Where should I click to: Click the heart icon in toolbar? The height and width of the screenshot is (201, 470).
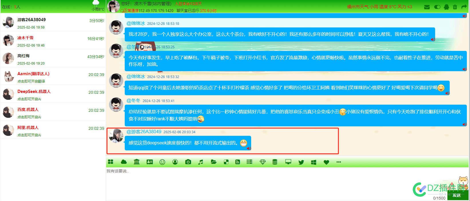coord(326,162)
